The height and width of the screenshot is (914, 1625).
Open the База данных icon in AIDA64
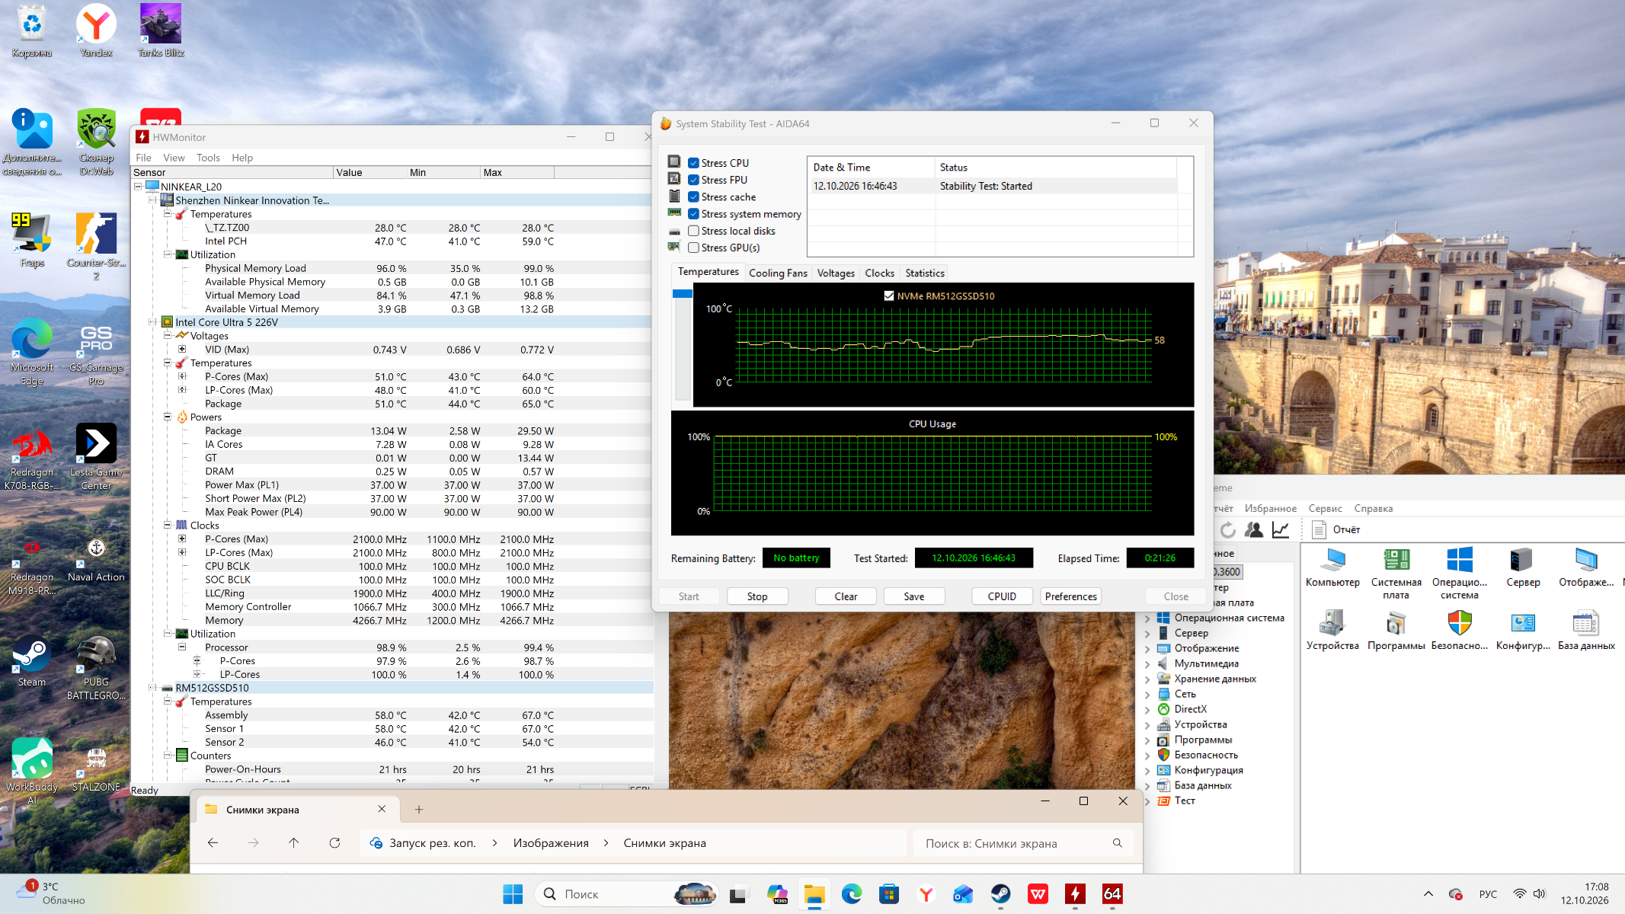1586,630
